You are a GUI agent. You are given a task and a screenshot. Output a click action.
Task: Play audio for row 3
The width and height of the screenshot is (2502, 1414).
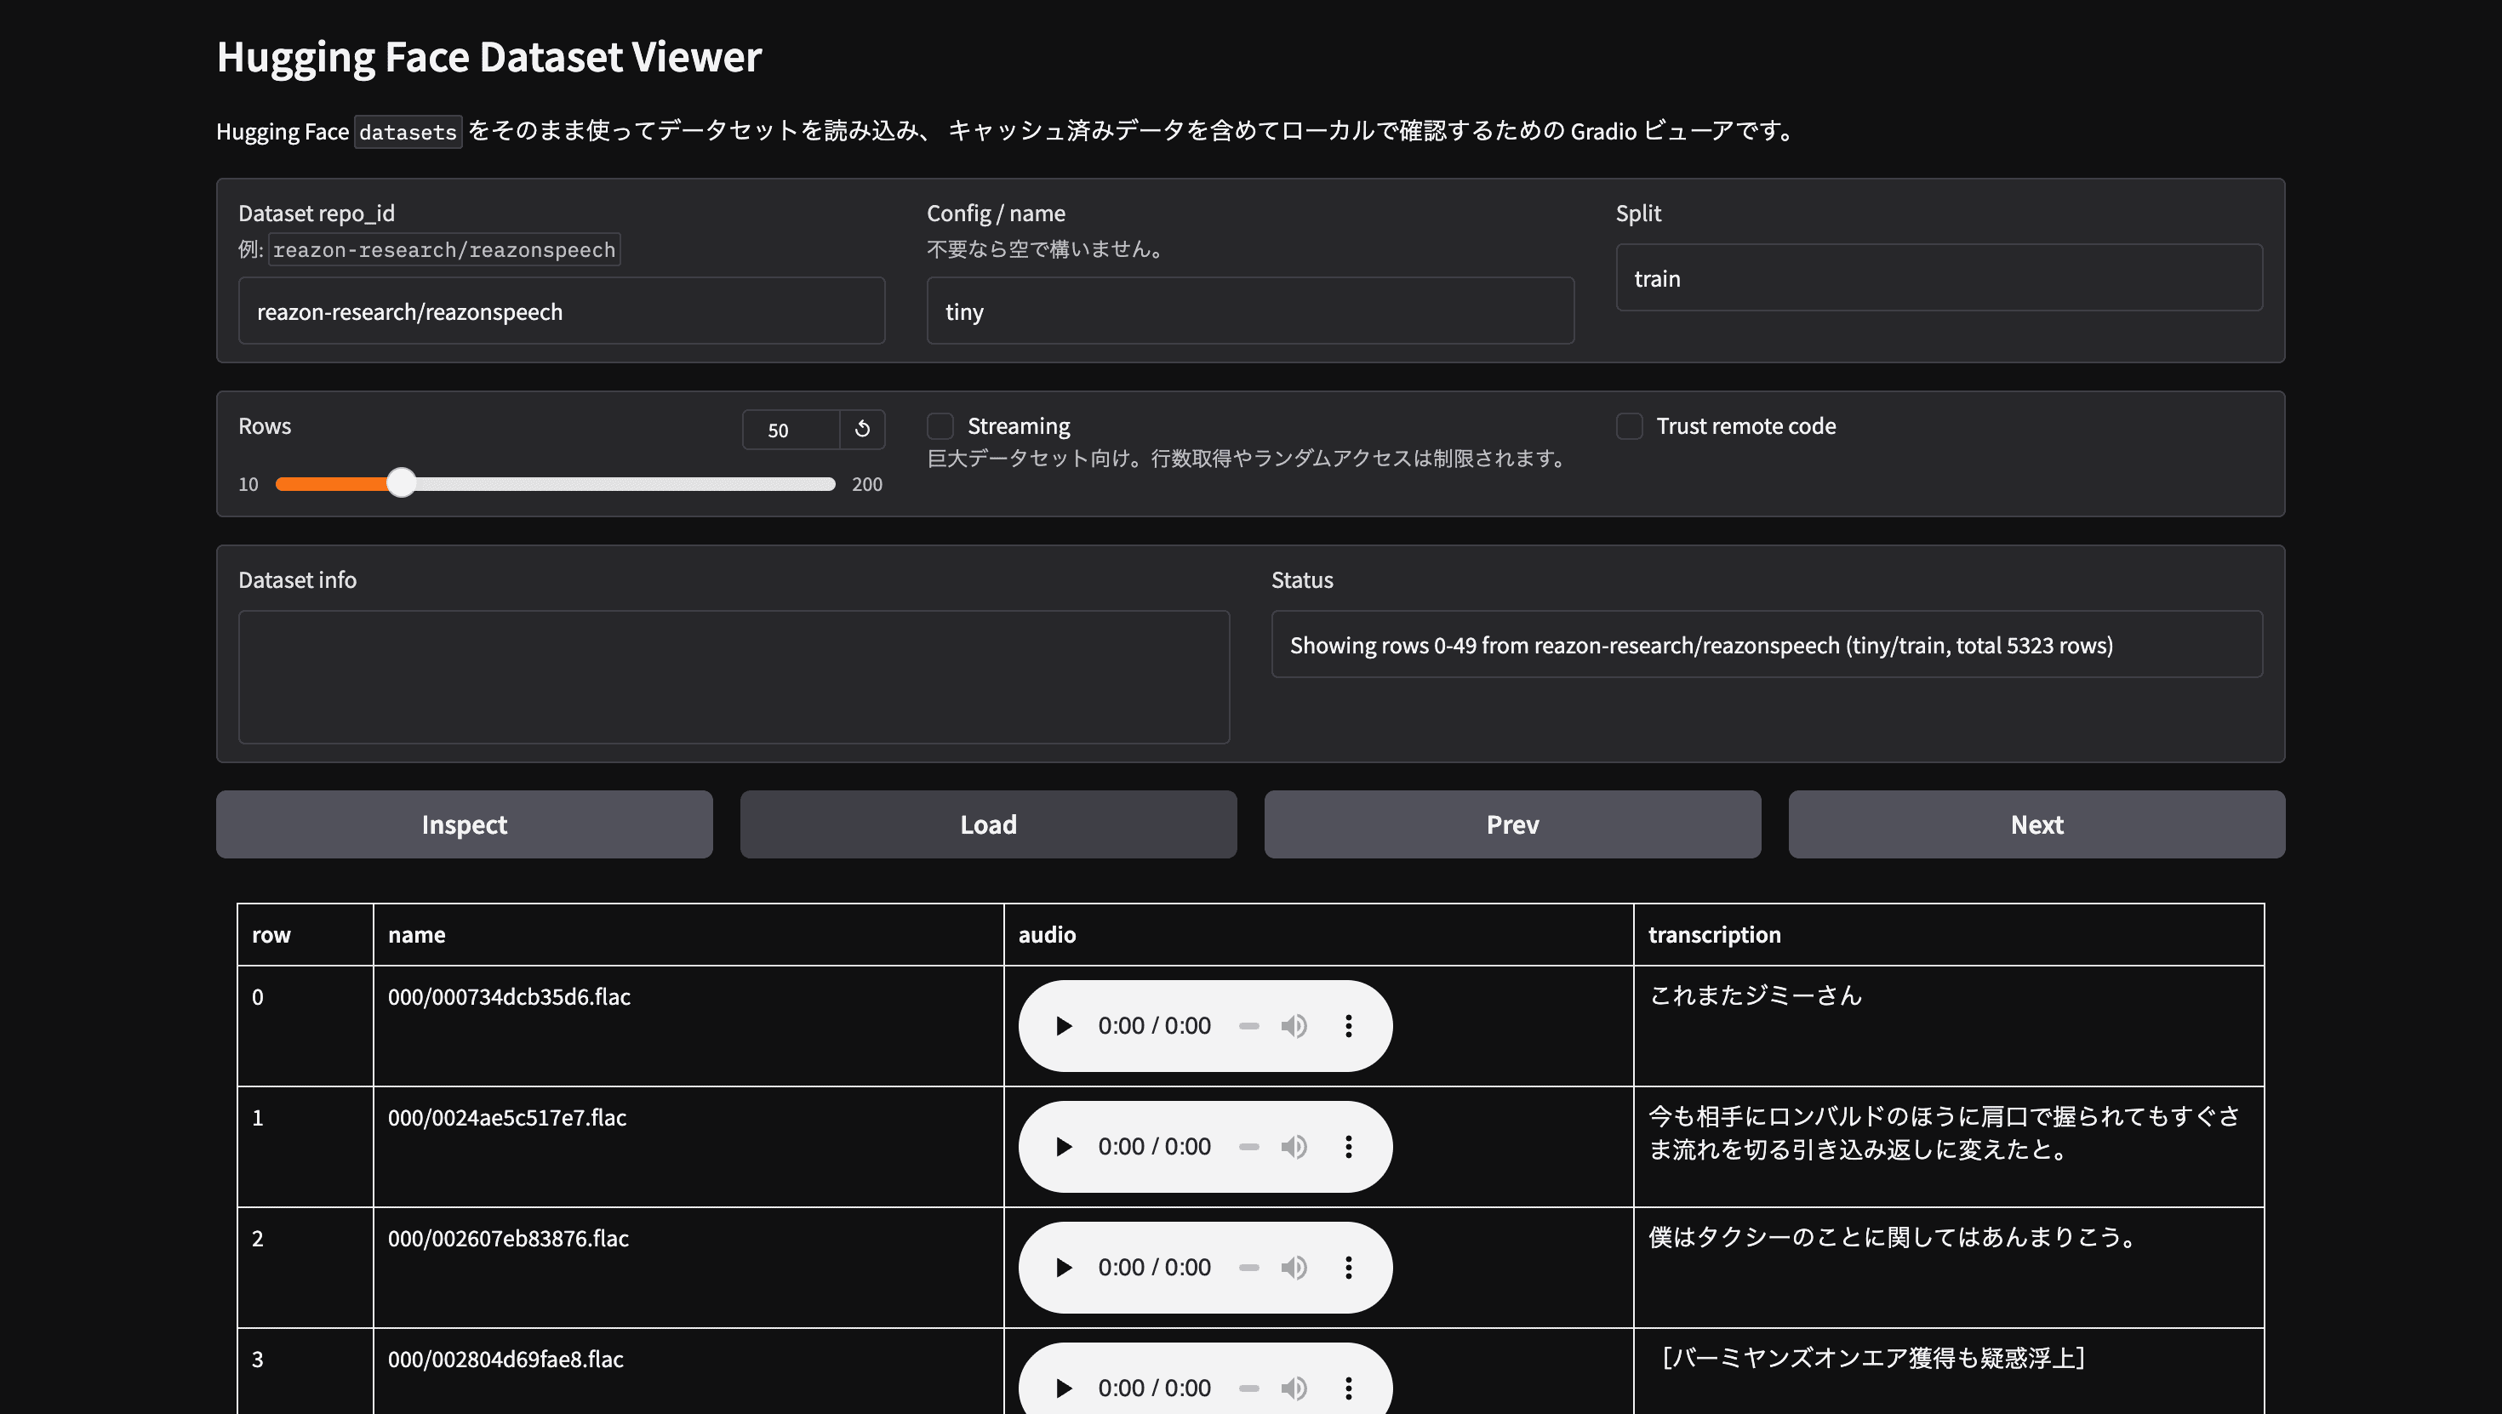[x=1064, y=1388]
